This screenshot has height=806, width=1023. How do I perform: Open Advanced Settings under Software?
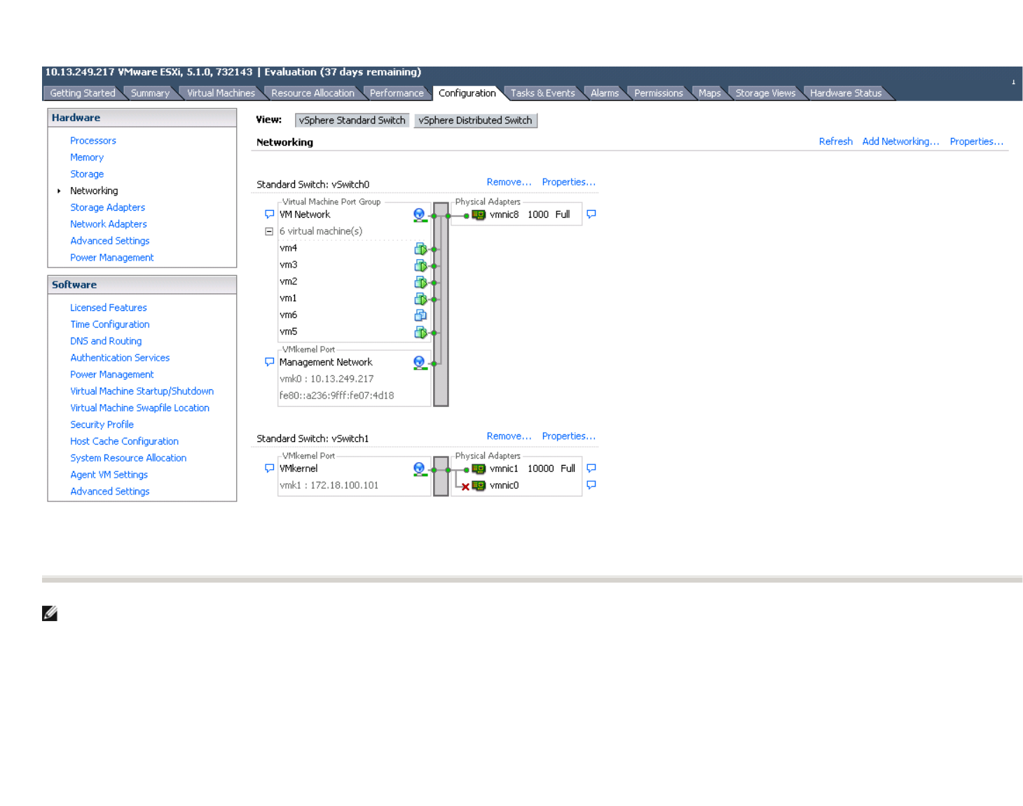point(110,492)
